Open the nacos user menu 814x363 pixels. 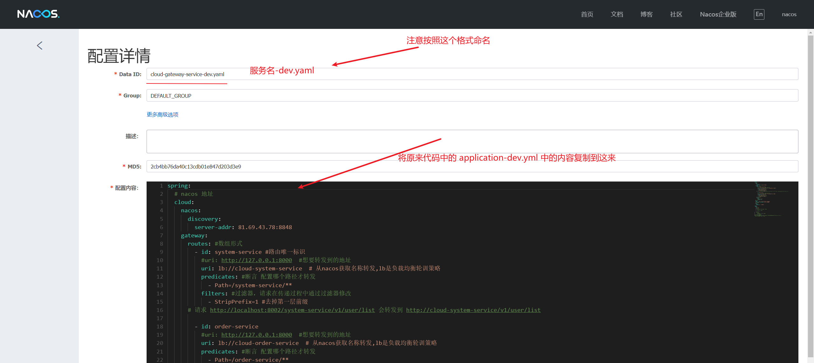(789, 14)
